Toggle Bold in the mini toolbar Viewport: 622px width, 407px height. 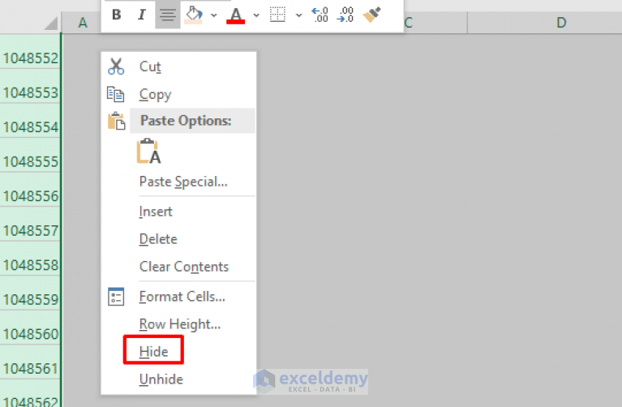click(x=116, y=15)
